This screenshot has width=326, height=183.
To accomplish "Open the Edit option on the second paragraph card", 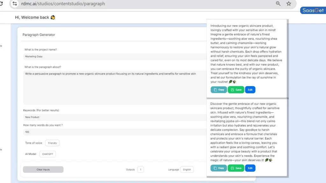I will [250, 168].
